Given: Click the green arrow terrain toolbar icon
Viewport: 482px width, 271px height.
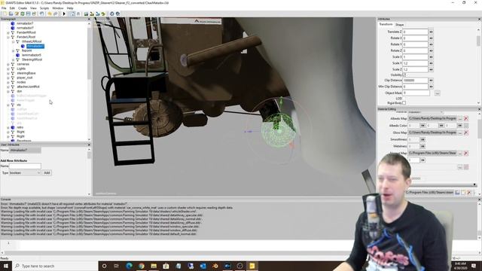Looking at the screenshot, I should click(x=104, y=14).
